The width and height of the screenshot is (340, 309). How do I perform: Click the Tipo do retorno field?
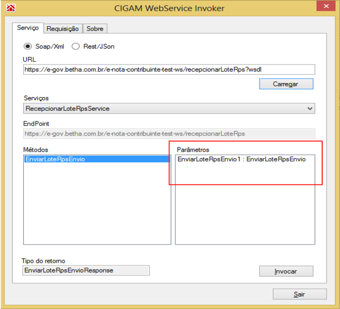86,270
